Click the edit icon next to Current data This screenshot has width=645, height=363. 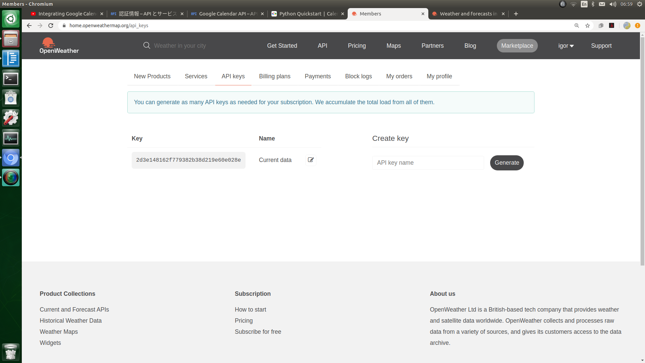coord(311,160)
